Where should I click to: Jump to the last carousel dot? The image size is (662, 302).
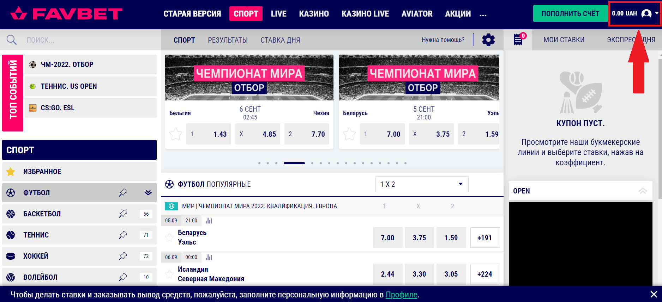click(405, 163)
